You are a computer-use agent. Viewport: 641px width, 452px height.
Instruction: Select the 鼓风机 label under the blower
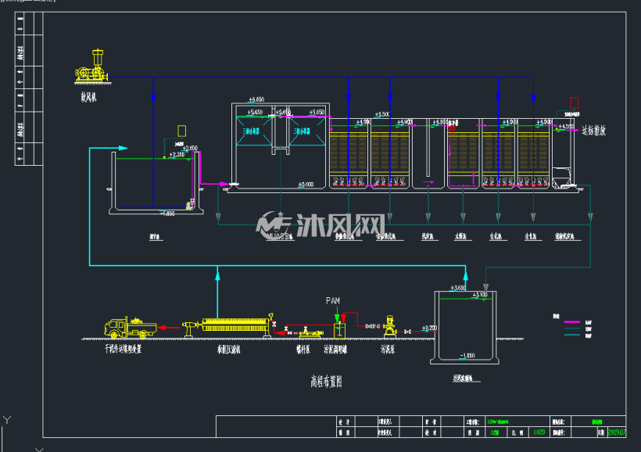(88, 97)
